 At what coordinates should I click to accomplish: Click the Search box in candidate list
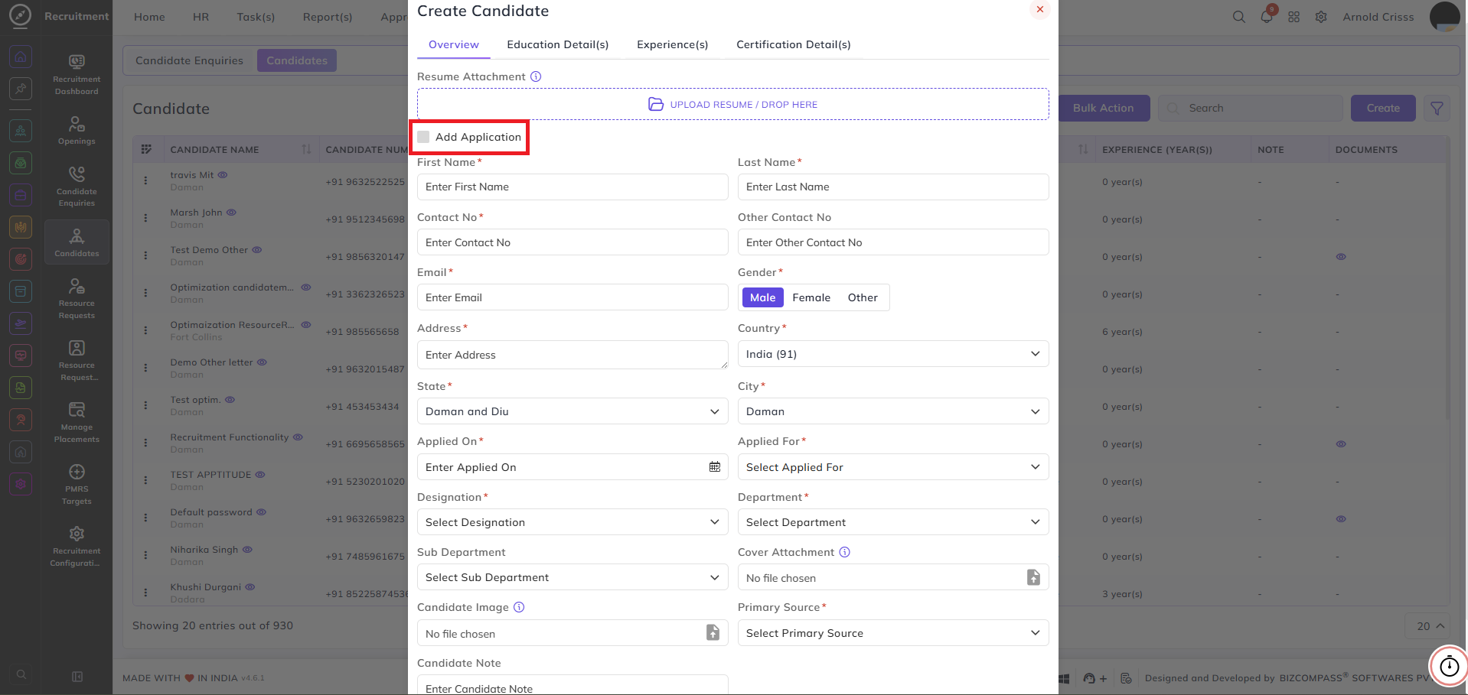coord(1250,109)
